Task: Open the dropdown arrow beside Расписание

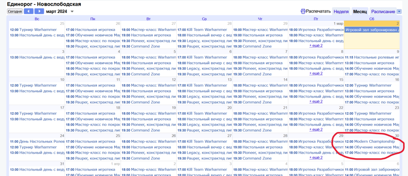Action: 399,12
